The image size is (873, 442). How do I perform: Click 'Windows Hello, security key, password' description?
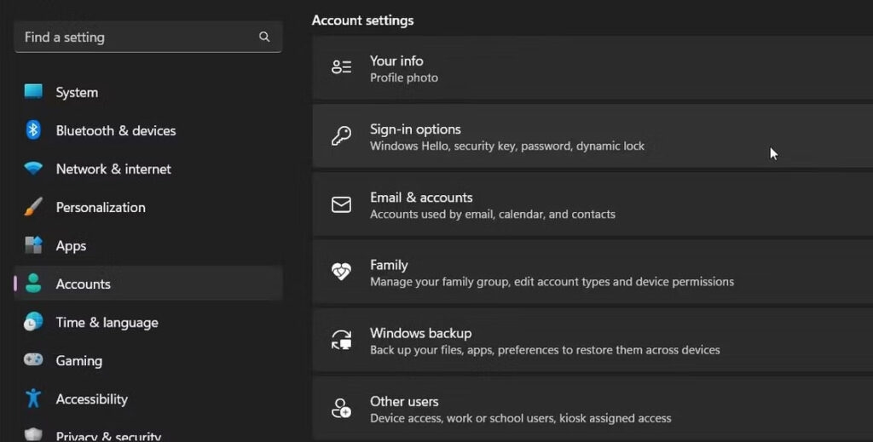[x=507, y=146]
